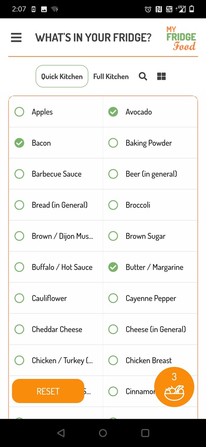
Task: Uncheck the Avocado ingredient
Action: 113,112
